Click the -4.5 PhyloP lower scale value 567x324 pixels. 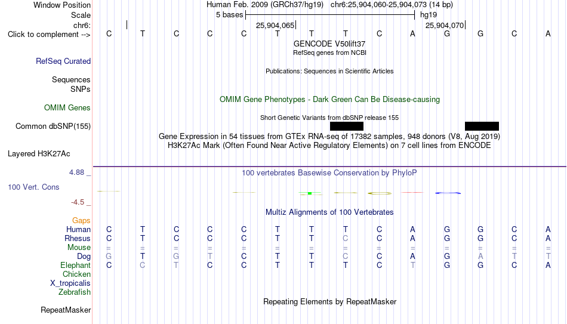click(x=78, y=202)
